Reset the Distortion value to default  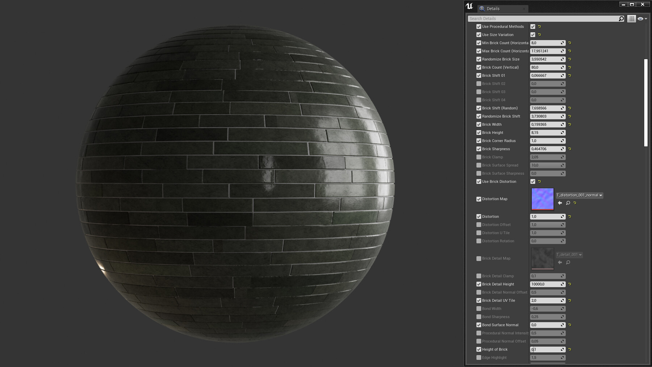(x=570, y=217)
